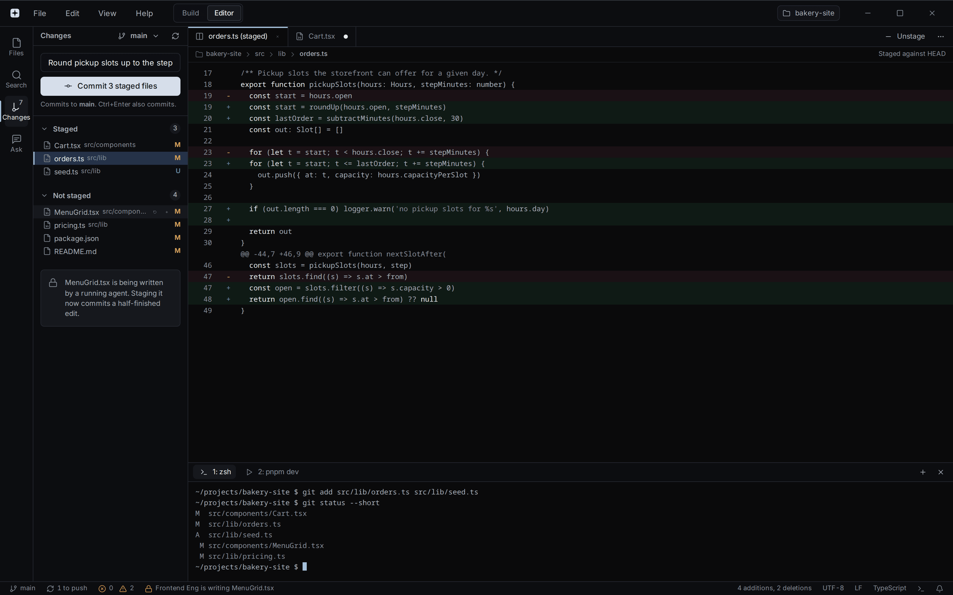Switch to Editor mode
This screenshot has width=953, height=595.
[224, 13]
